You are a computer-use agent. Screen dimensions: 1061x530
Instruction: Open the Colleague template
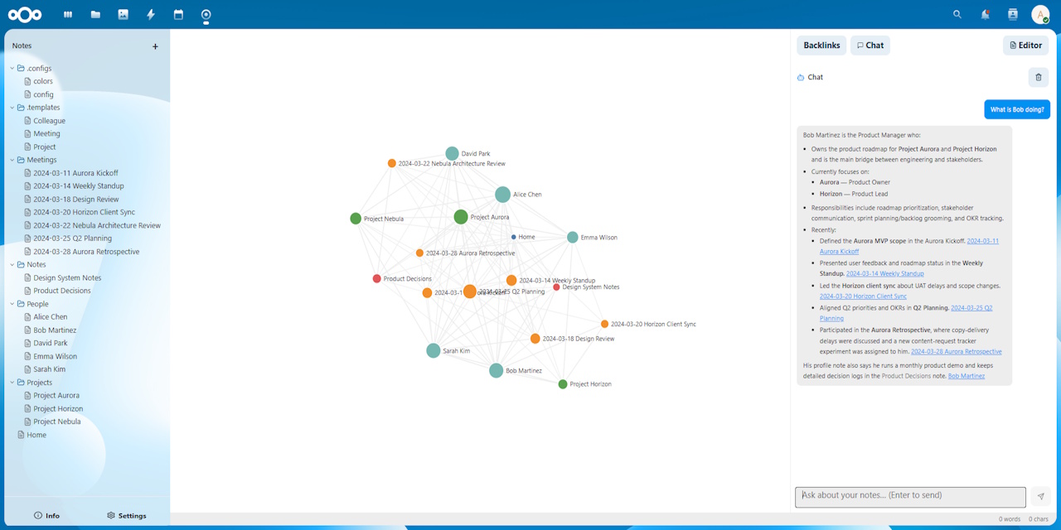[x=49, y=121]
